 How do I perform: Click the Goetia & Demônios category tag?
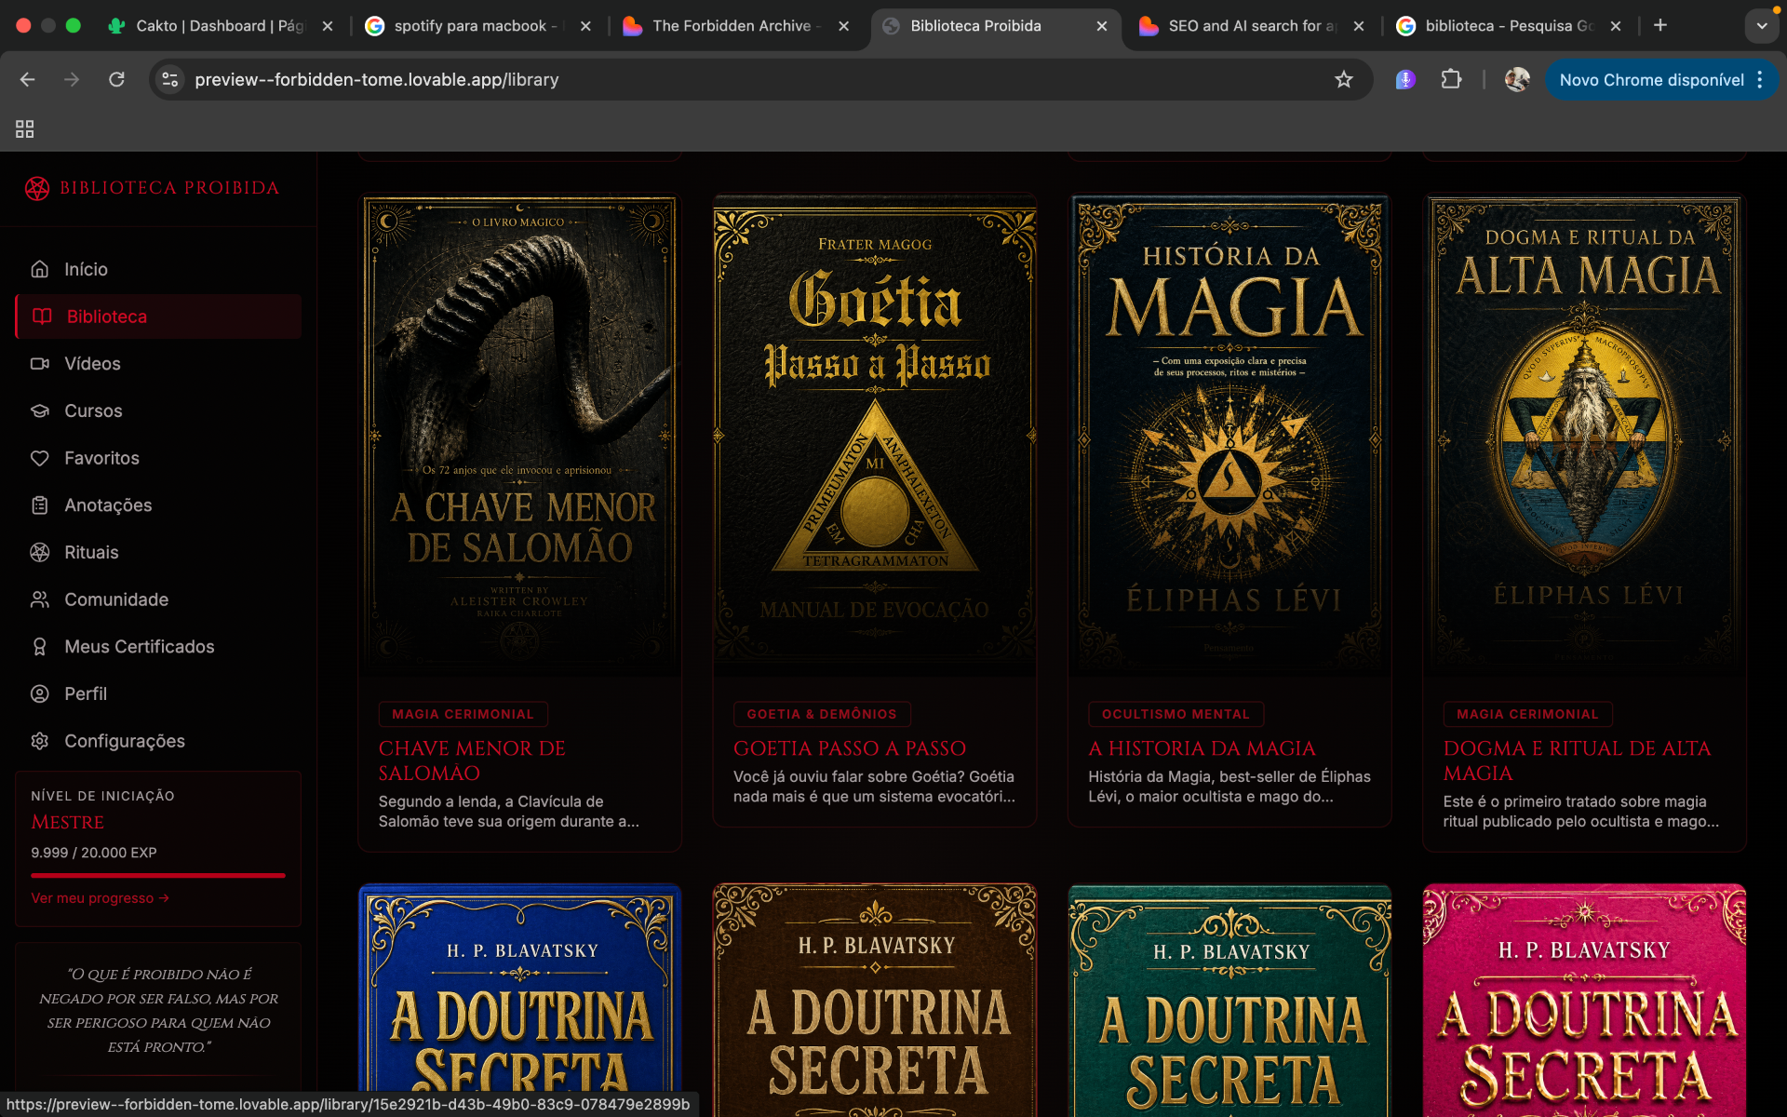(822, 714)
